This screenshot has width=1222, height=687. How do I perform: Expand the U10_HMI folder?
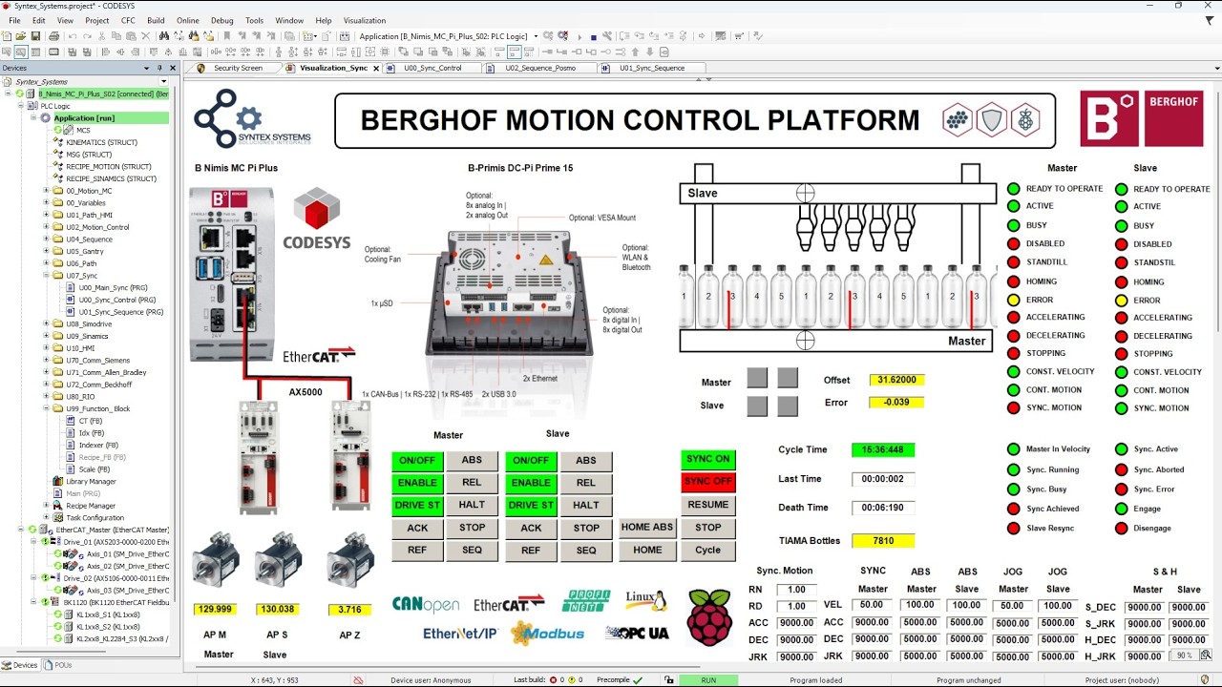point(46,348)
